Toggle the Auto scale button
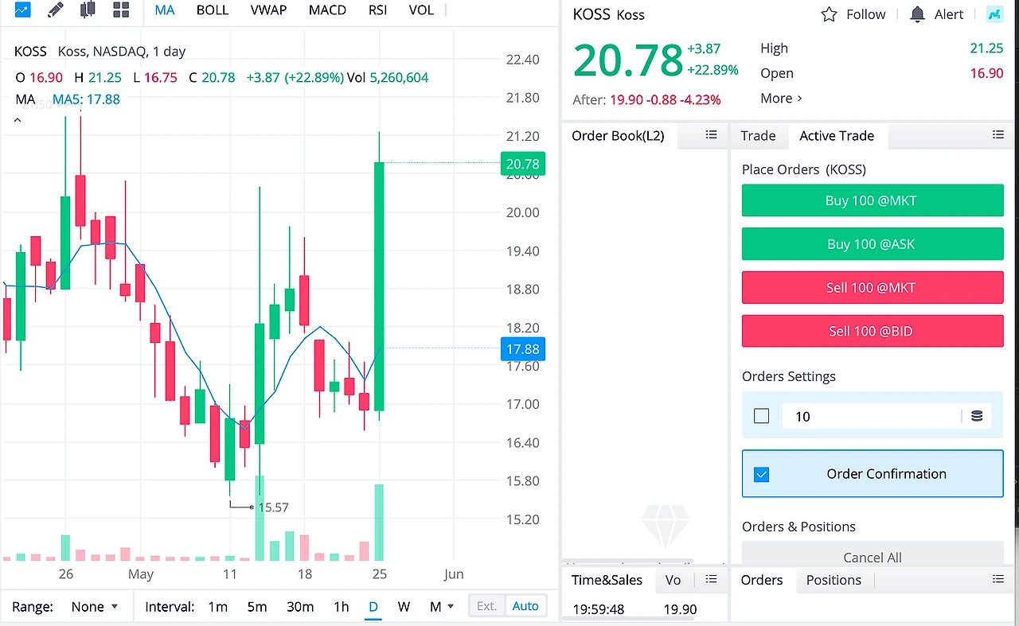This screenshot has height=626, width=1019. pos(525,606)
